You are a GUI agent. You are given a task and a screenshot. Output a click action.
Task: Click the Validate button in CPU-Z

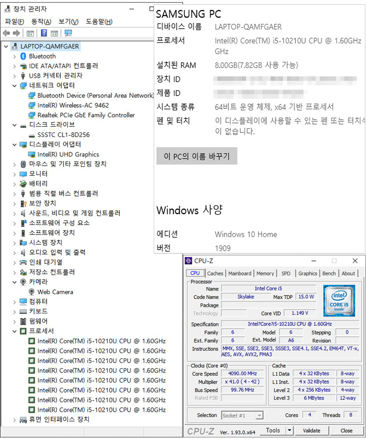(312, 430)
